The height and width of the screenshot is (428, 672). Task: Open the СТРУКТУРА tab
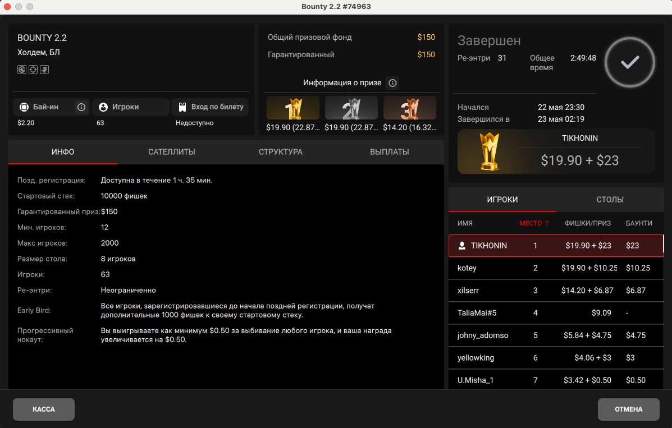pyautogui.click(x=281, y=152)
